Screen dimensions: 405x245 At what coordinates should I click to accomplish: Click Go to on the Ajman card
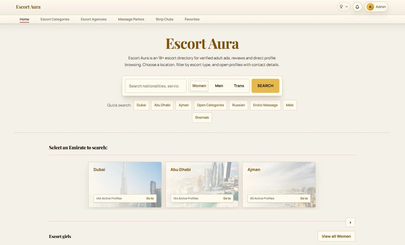tap(304, 198)
